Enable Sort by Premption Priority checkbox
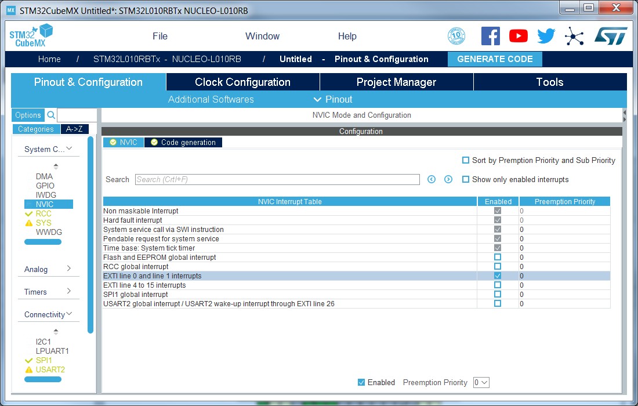 point(466,160)
